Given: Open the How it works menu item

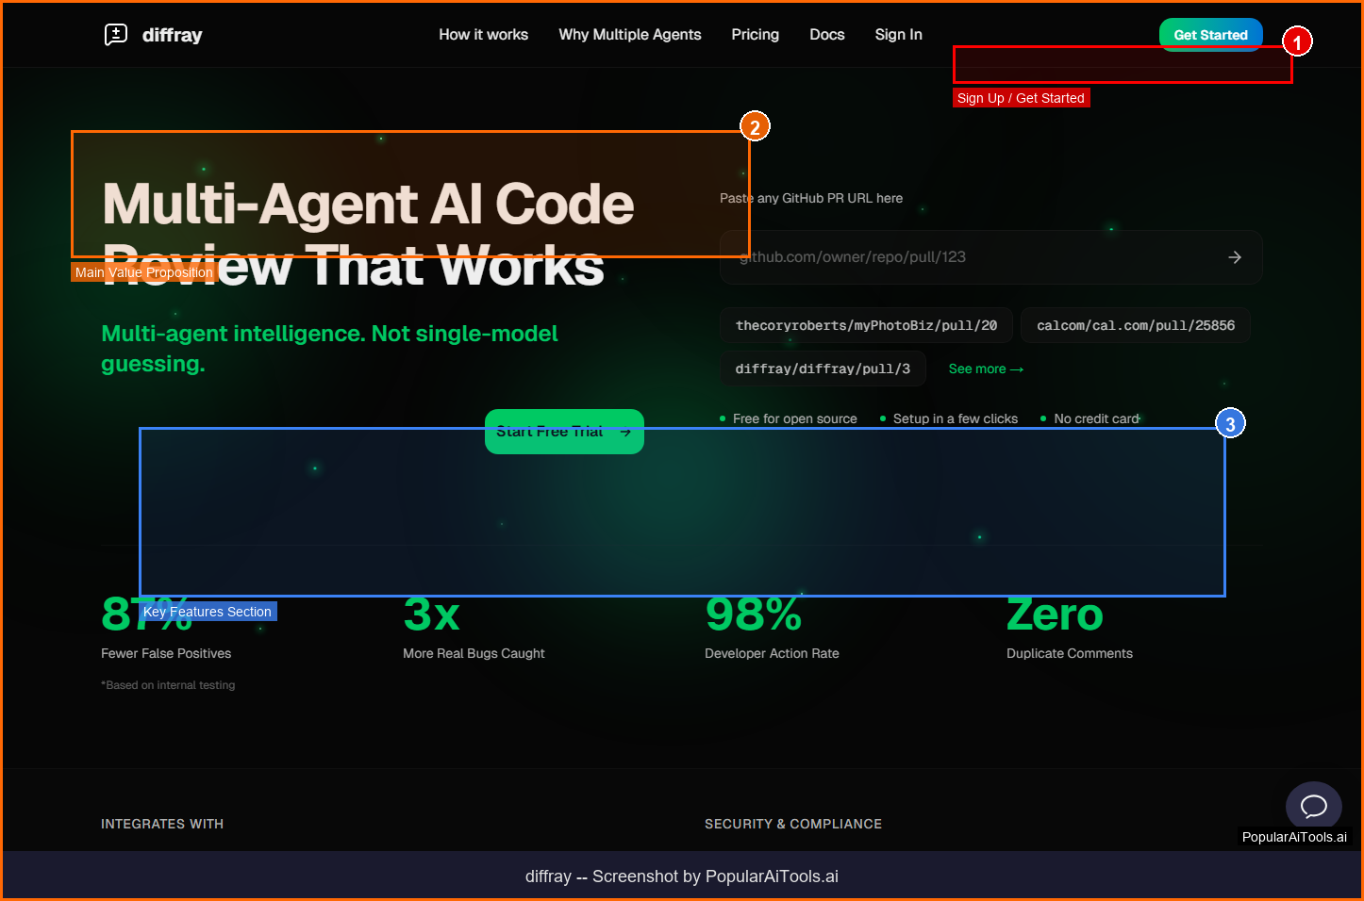Looking at the screenshot, I should pyautogui.click(x=483, y=35).
